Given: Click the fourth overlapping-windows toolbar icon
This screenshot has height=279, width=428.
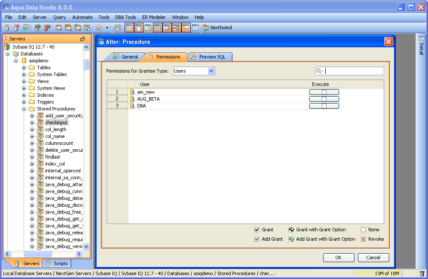Looking at the screenshot, I should point(87,28).
